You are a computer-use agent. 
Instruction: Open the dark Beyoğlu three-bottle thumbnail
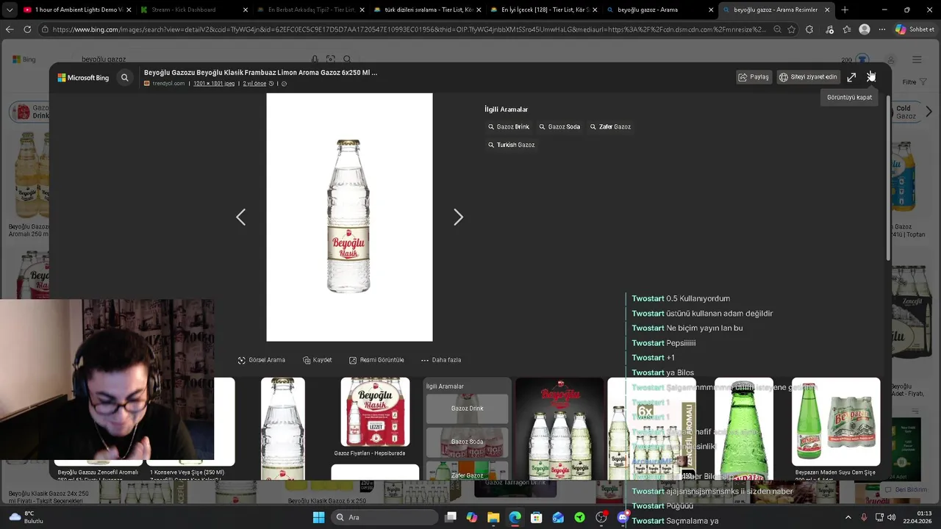coord(559,429)
